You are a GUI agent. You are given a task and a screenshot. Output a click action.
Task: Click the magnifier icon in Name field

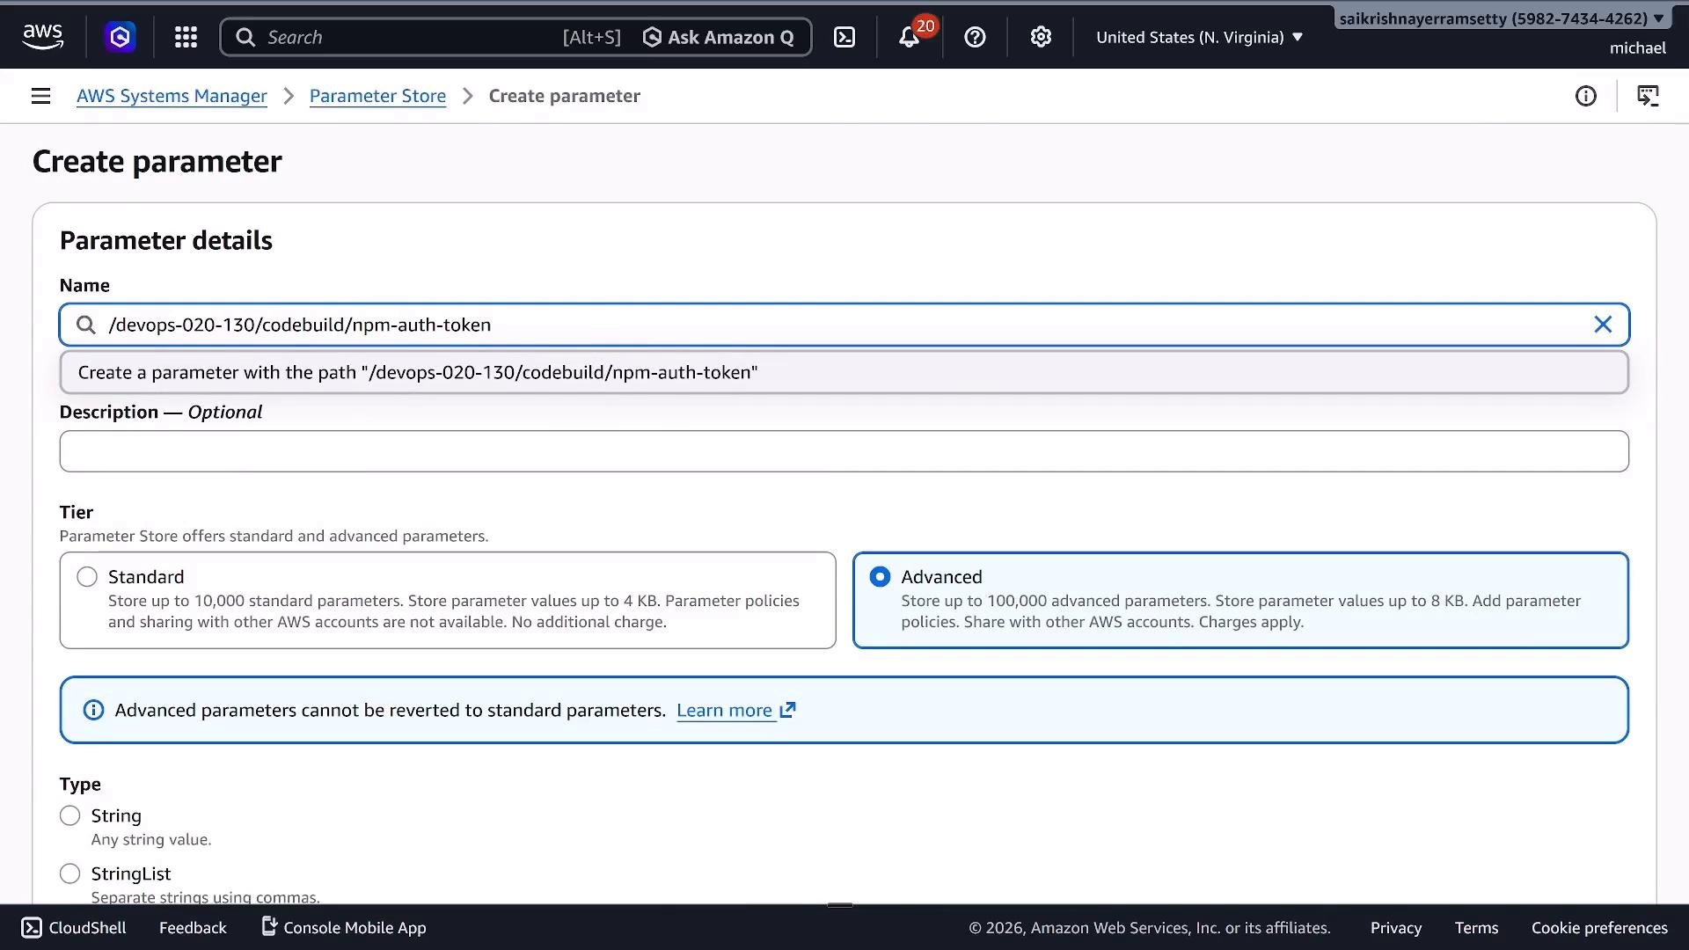point(85,325)
